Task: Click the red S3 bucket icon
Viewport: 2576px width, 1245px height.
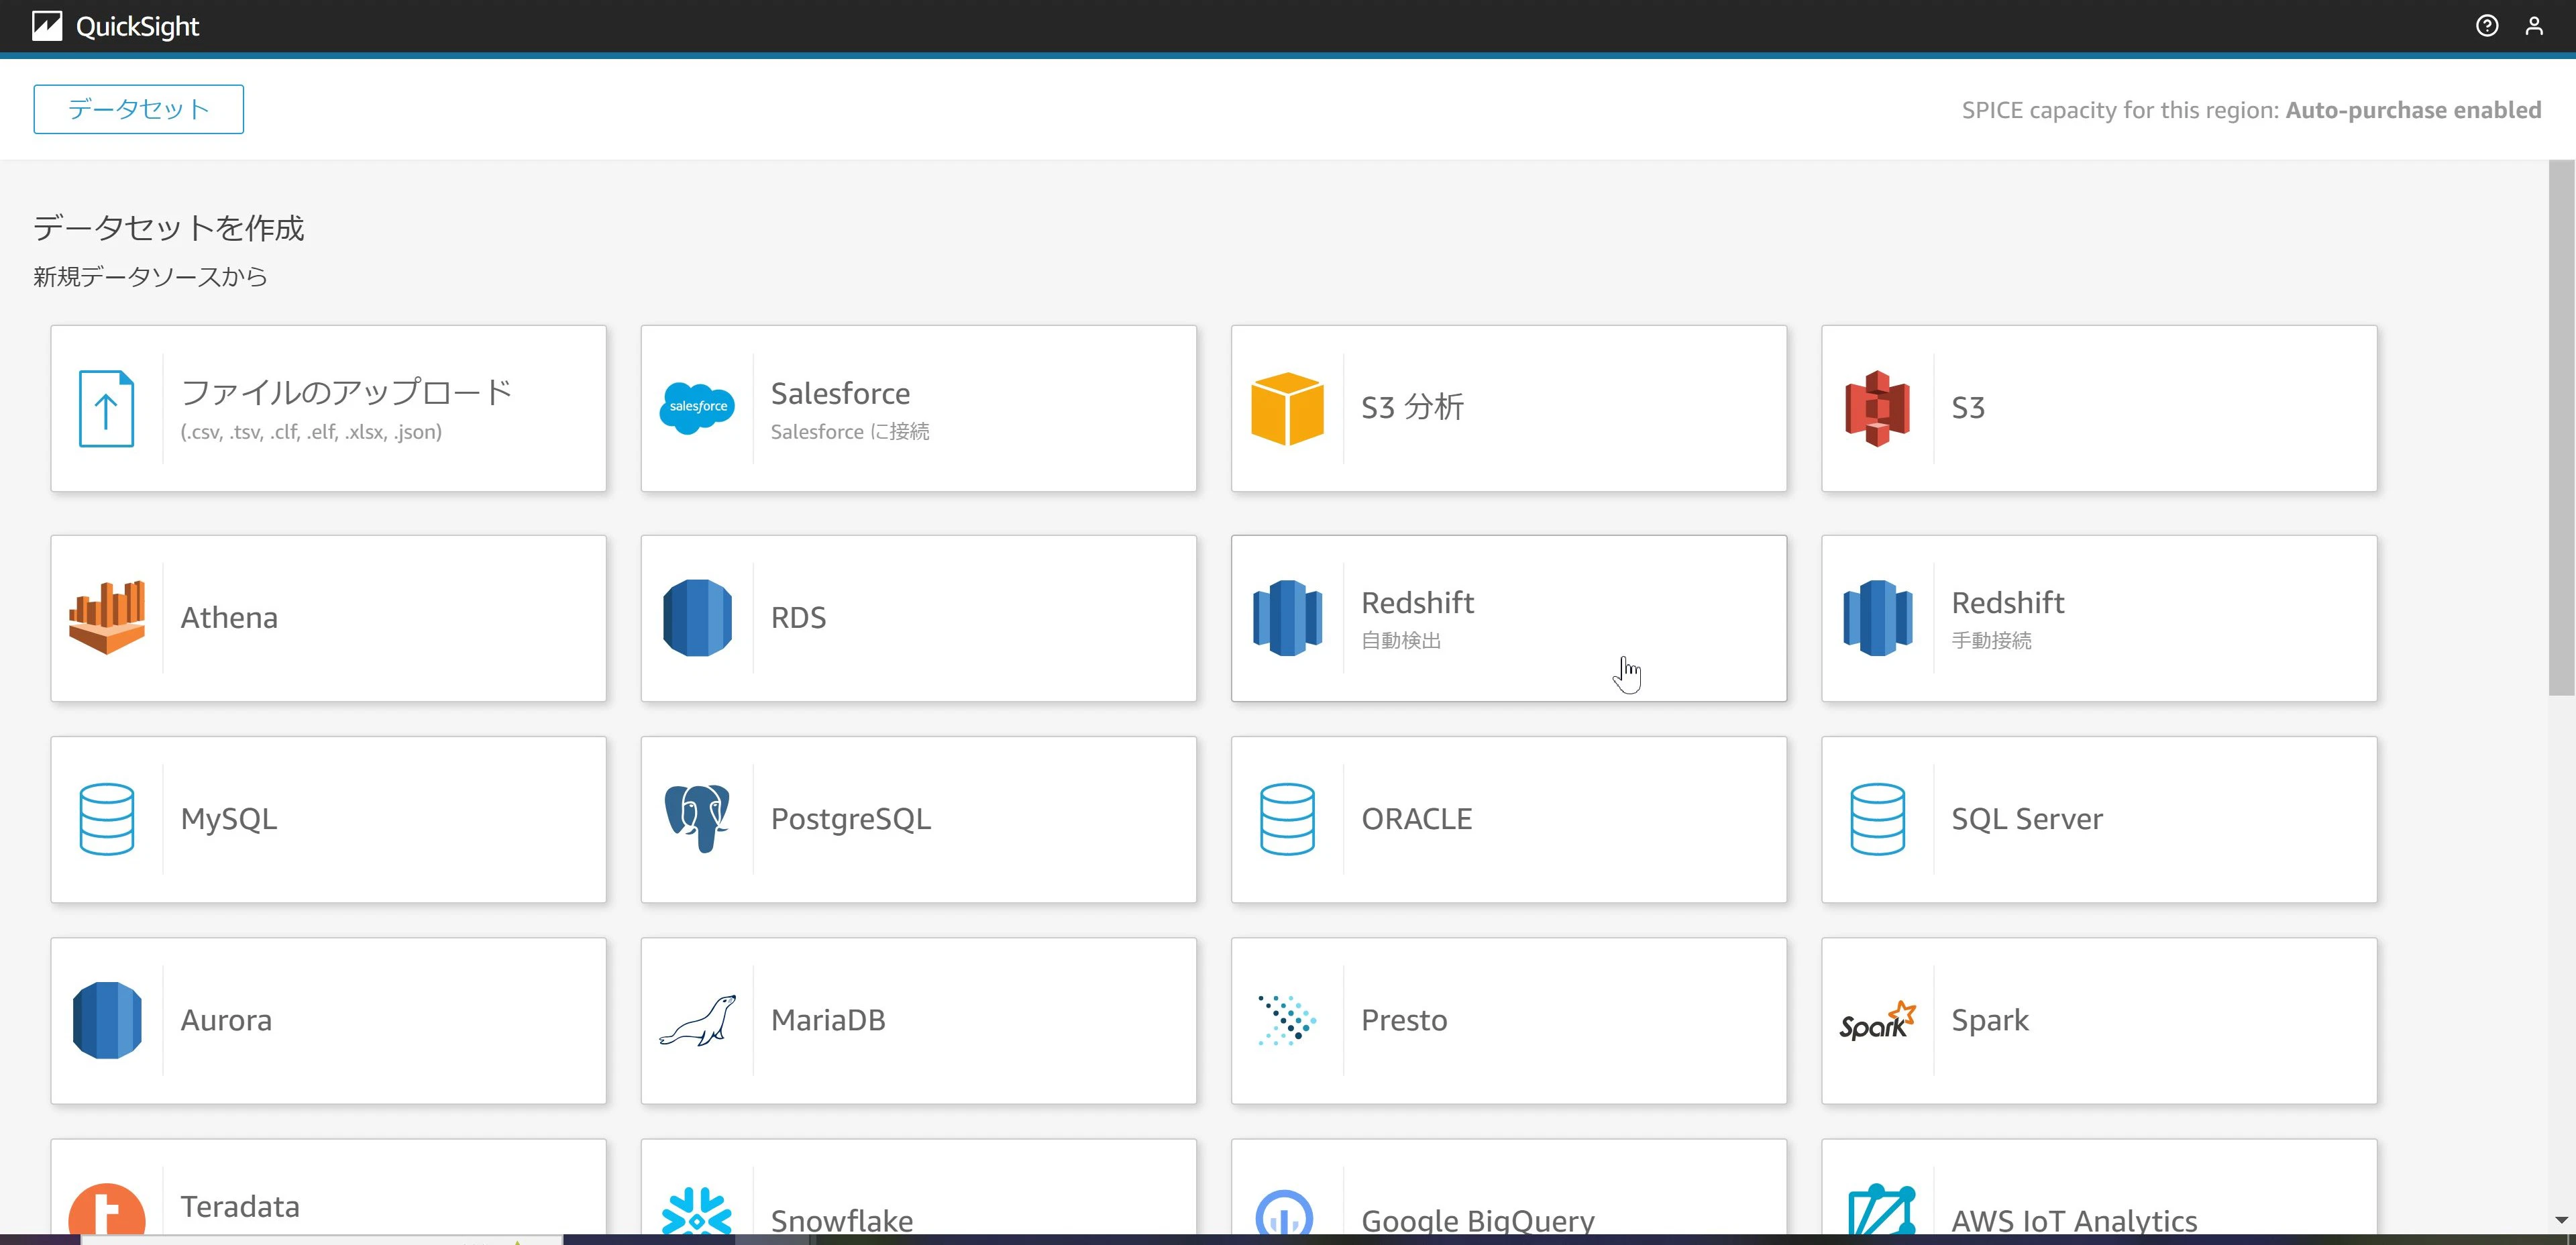Action: click(x=1878, y=408)
